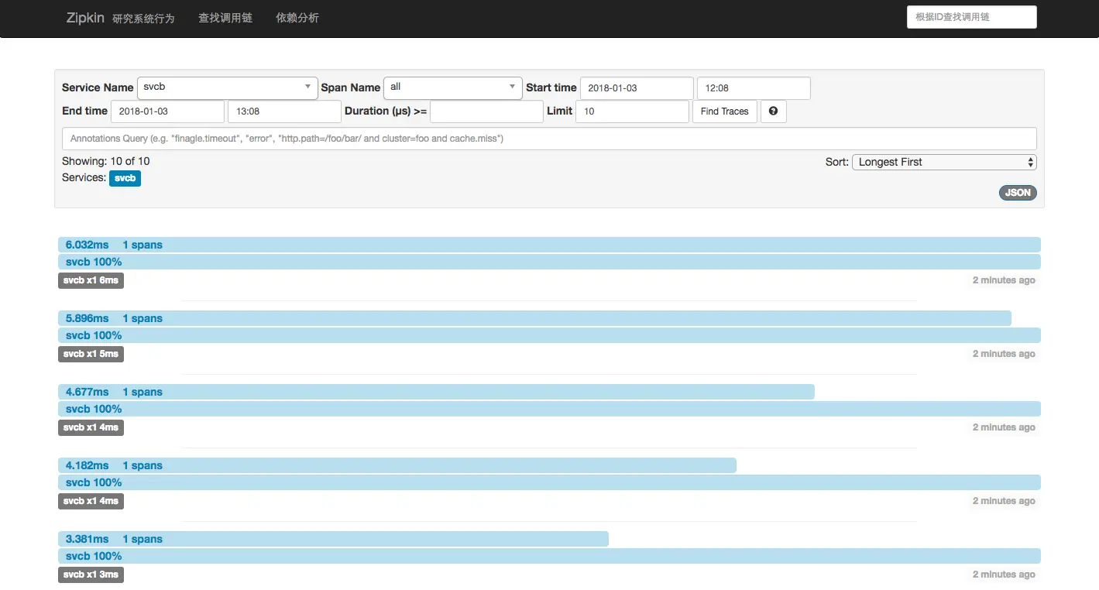Click the End time date field
This screenshot has width=1099, height=590.
pyautogui.click(x=167, y=111)
